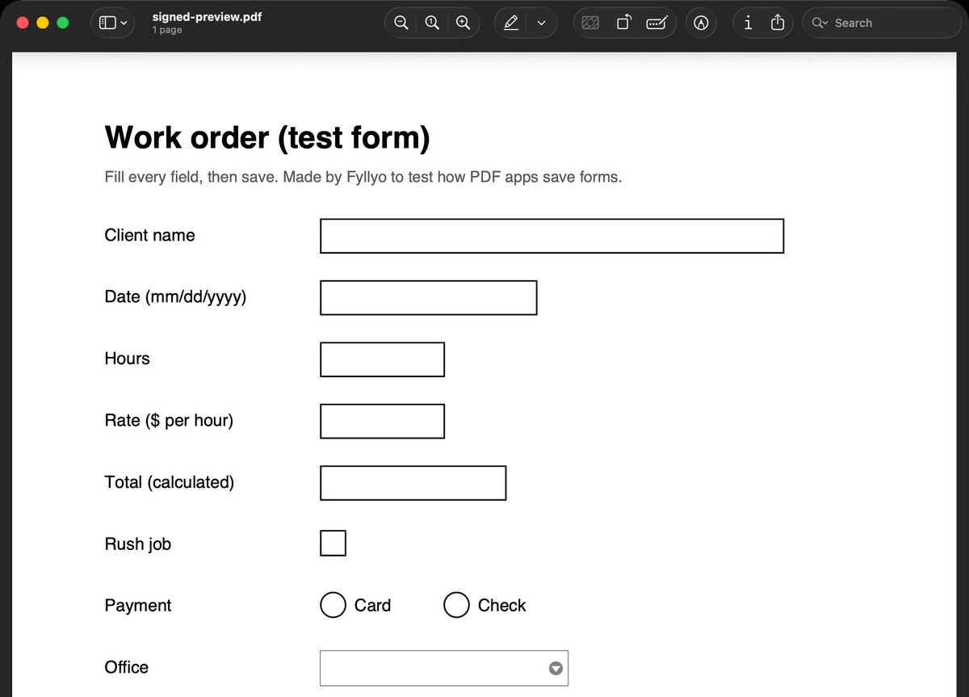Screen dimensions: 969x697
Task: Click the signed-preview.pdf window title
Action: click(x=207, y=16)
